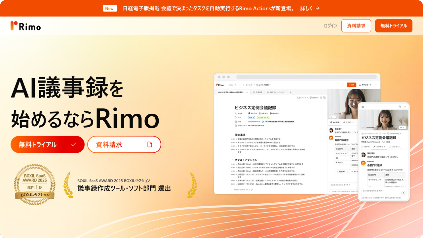Open the hamburger menu in the mobile mockup

tap(363, 107)
